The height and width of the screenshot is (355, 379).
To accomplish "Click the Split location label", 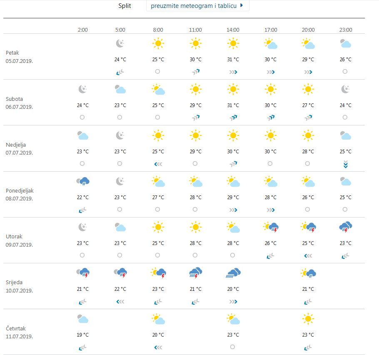I will click(x=125, y=6).
